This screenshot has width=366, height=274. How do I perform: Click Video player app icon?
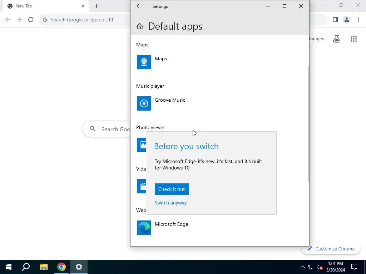[142, 186]
